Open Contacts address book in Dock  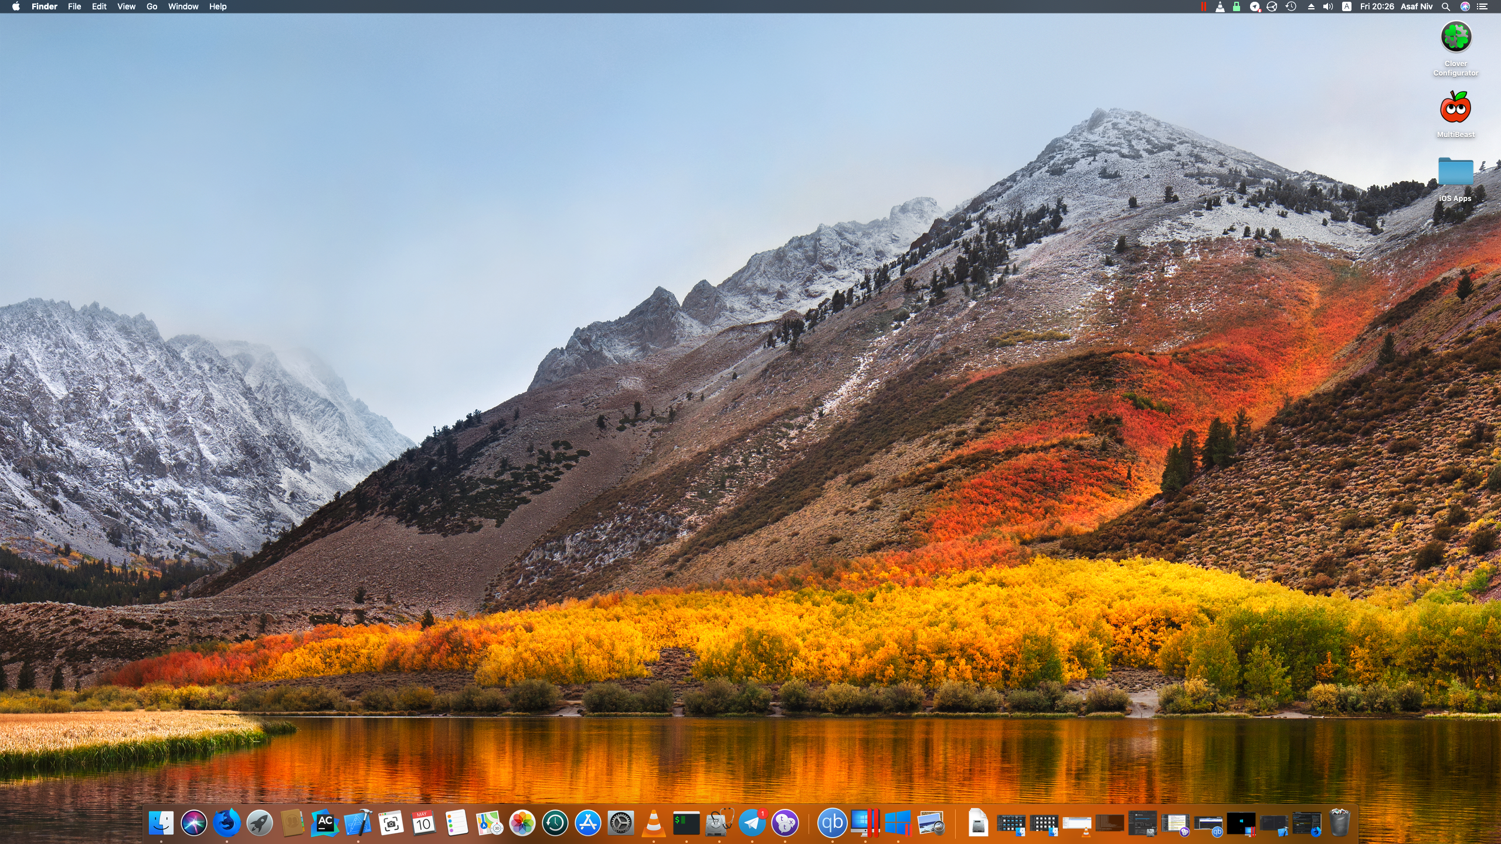click(293, 823)
